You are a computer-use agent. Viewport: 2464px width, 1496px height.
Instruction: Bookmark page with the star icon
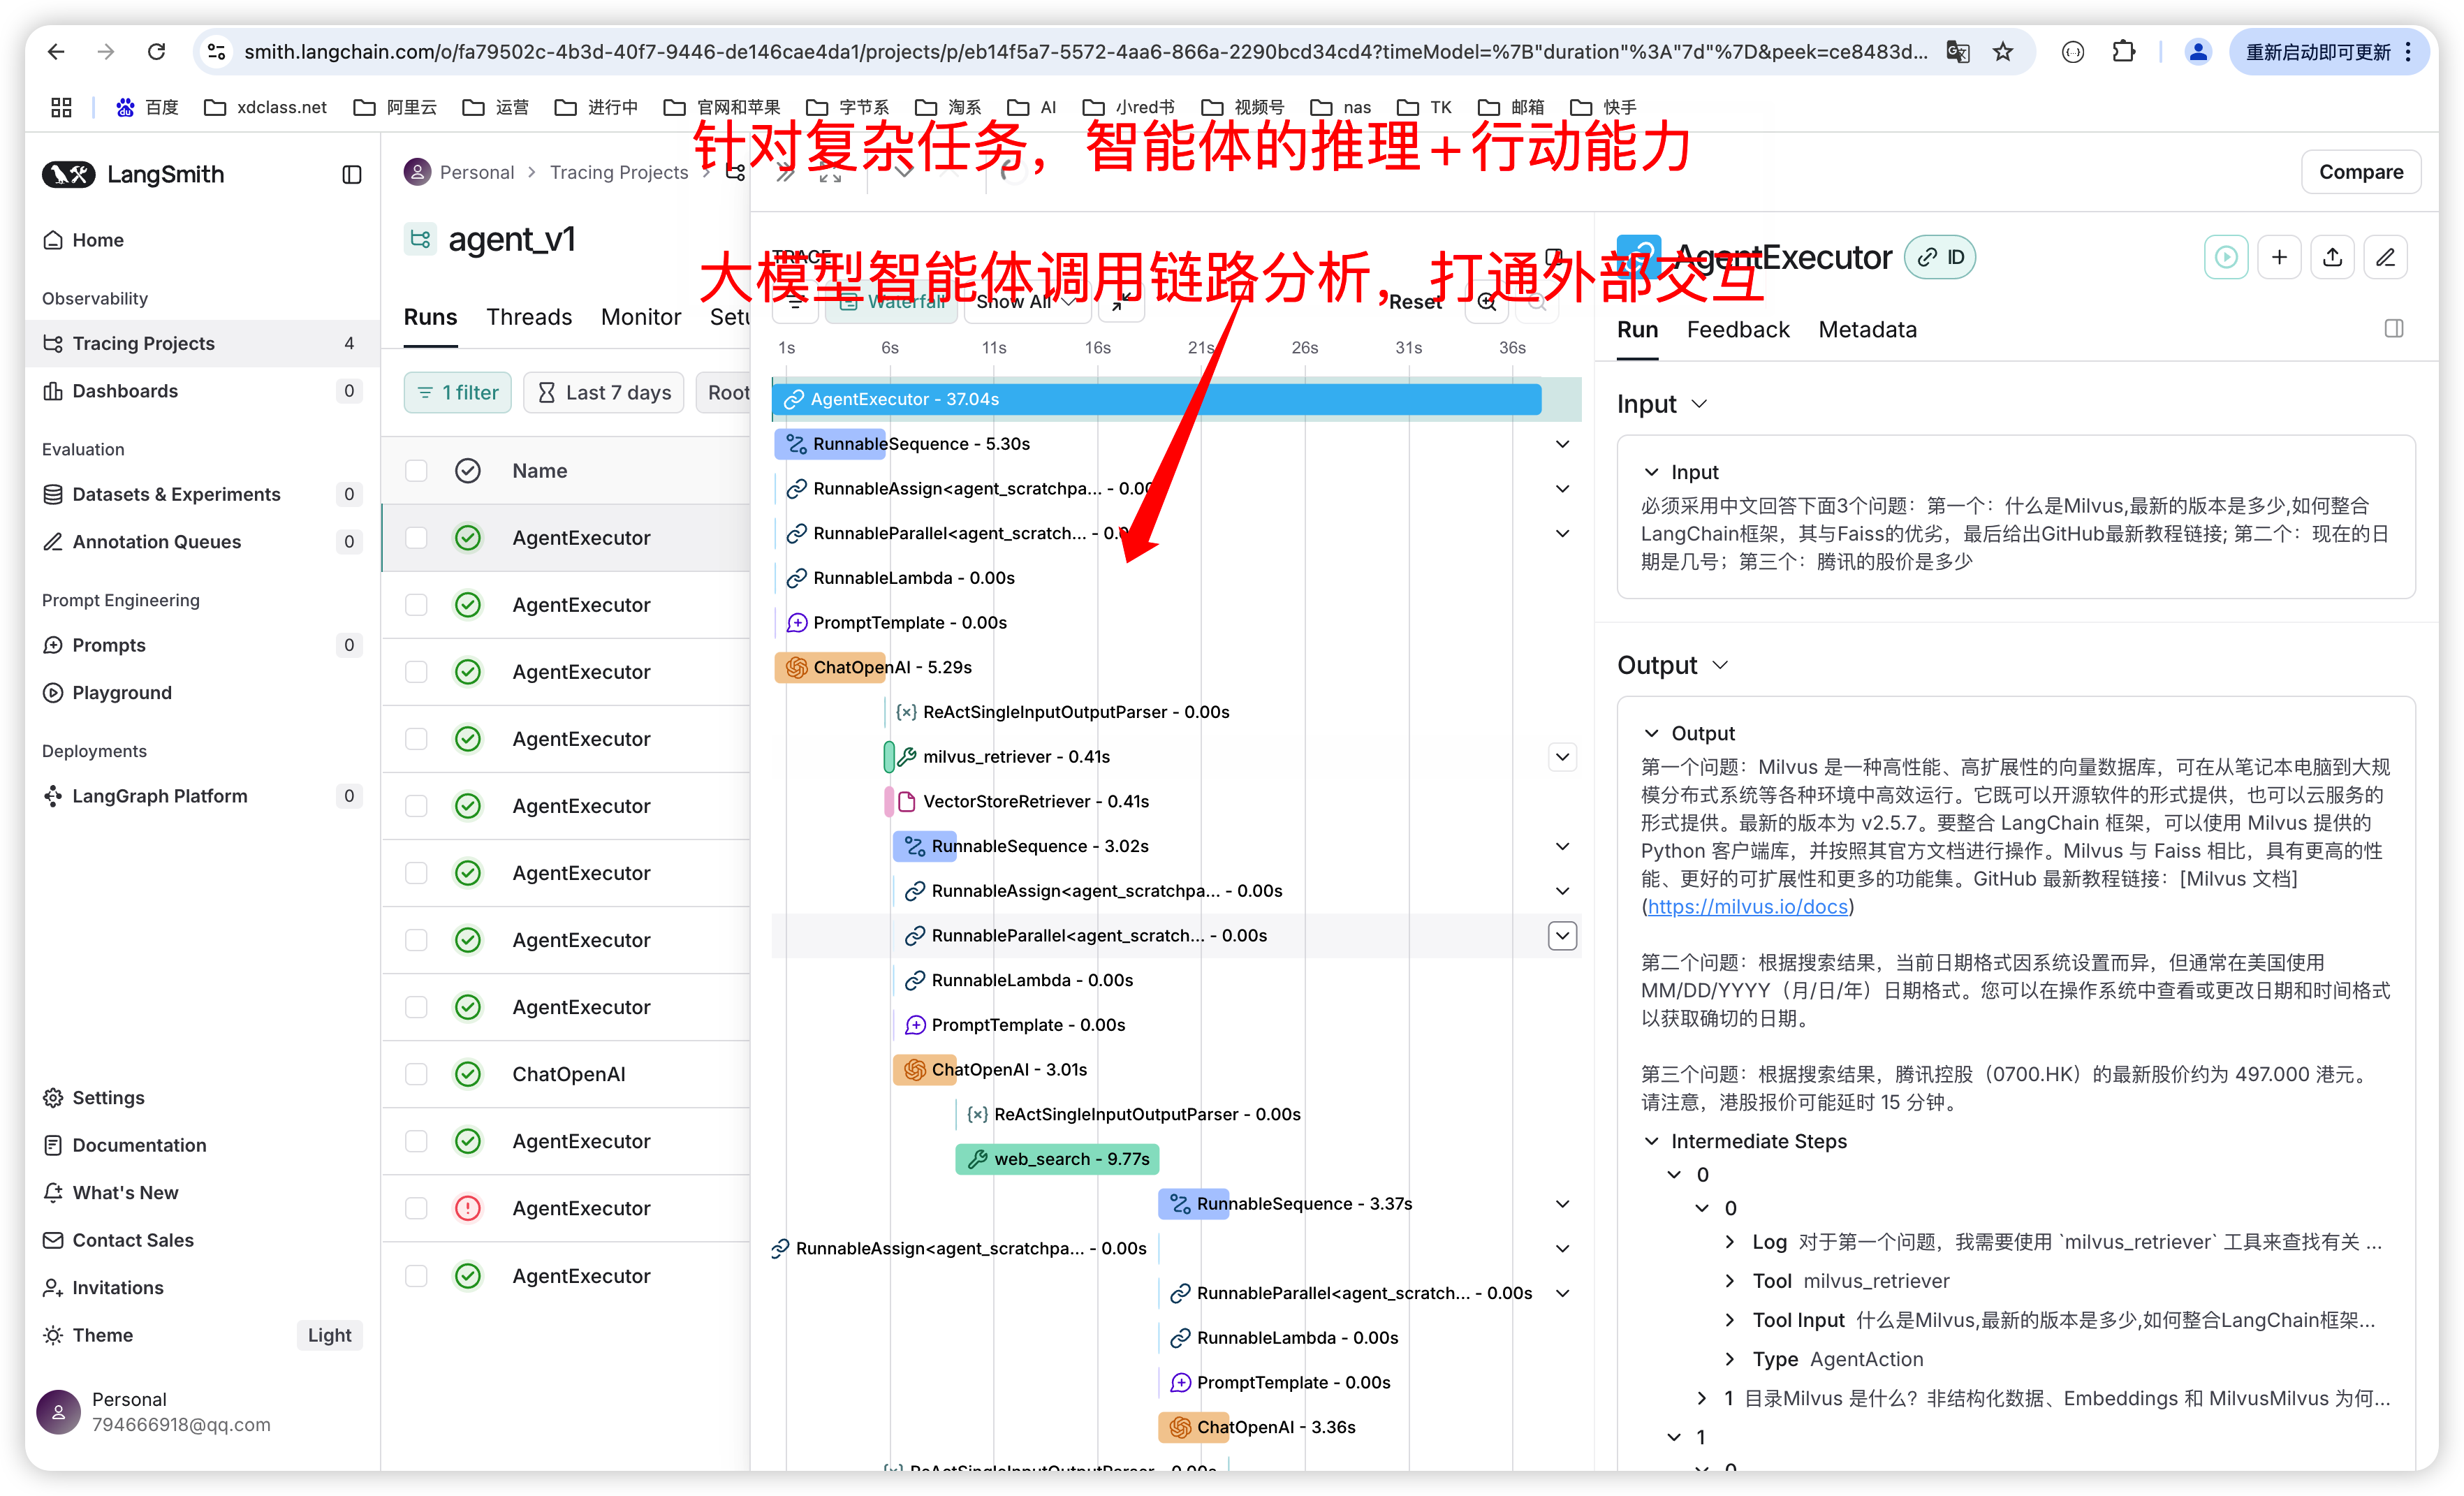pos(2002,52)
